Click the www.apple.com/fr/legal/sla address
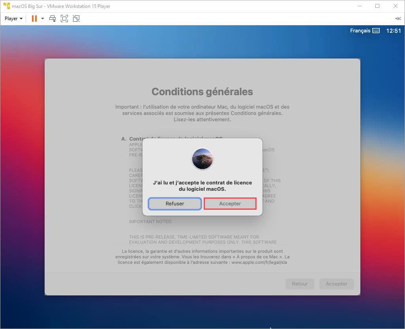Viewport: 405px width, 329px height. 259,262
